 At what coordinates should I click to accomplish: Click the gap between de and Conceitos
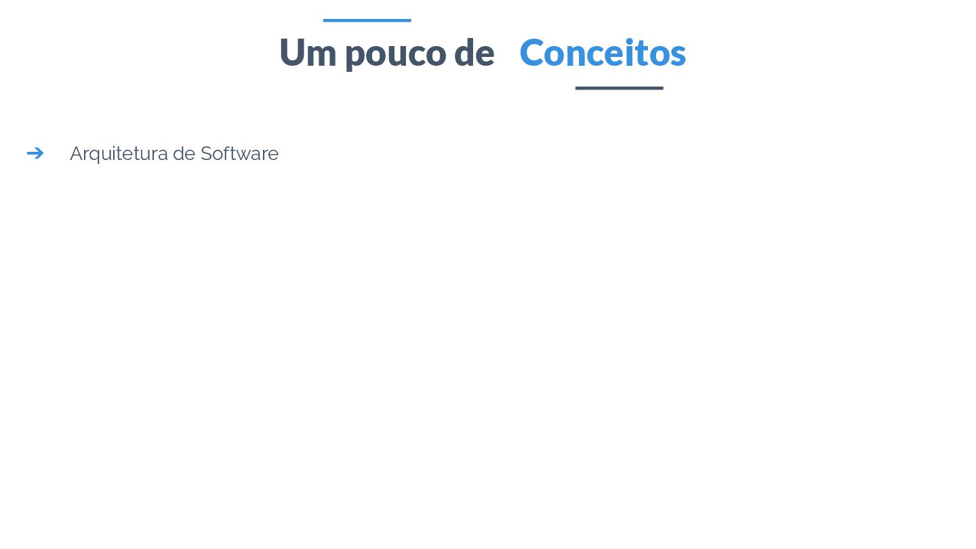[x=507, y=53]
